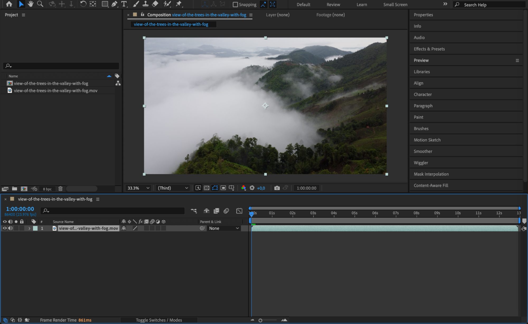
Task: Select the Pen tool
Action: click(114, 4)
